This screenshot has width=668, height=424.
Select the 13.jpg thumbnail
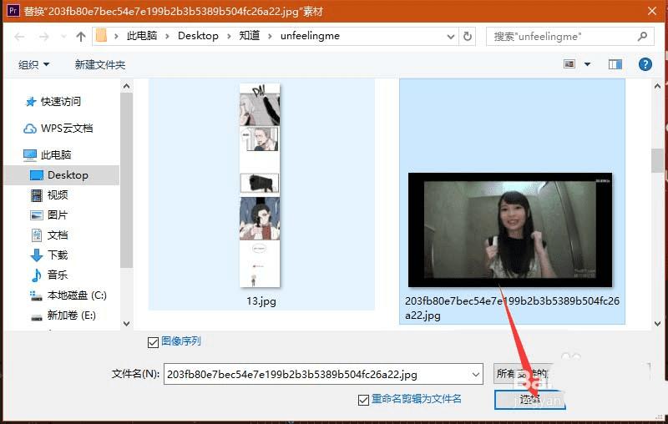(261, 194)
